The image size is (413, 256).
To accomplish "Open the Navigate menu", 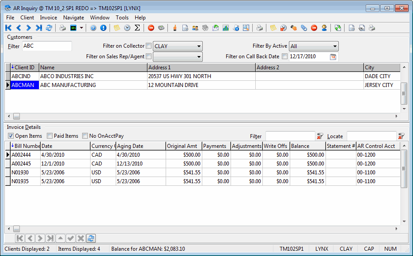I will [73, 18].
